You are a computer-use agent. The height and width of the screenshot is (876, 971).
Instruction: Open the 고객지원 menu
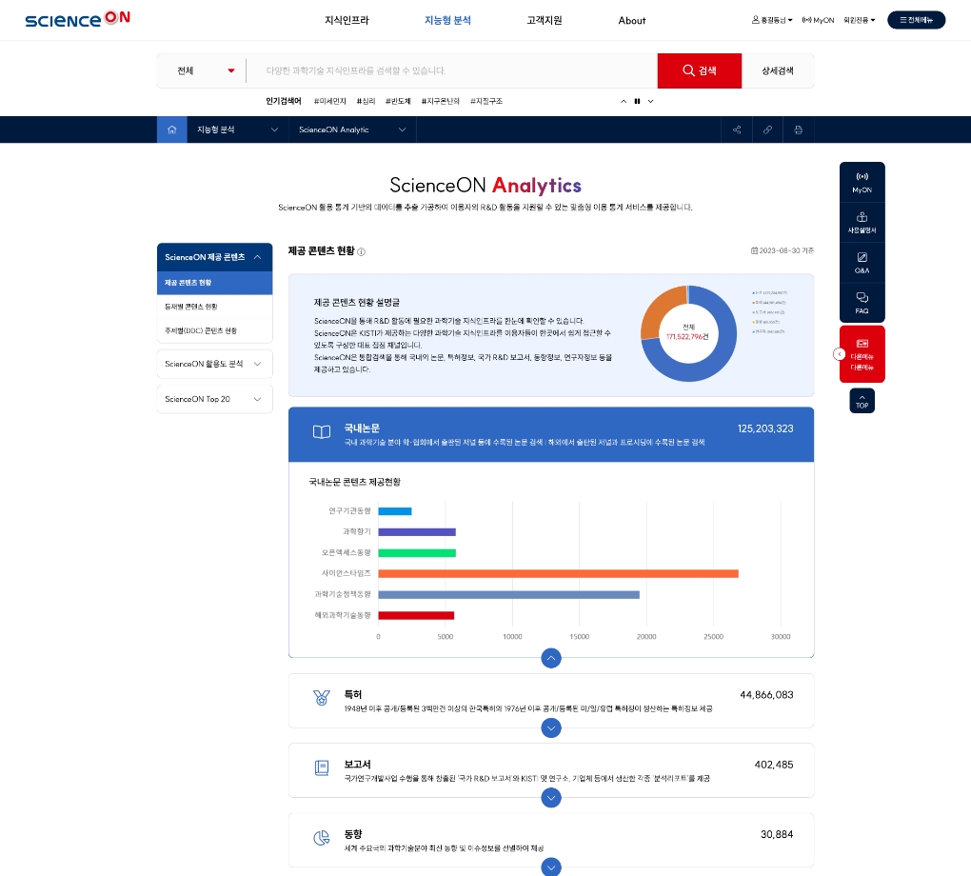pyautogui.click(x=545, y=20)
